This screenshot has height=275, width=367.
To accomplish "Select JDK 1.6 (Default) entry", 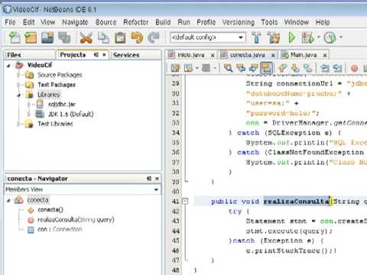I will (x=71, y=114).
